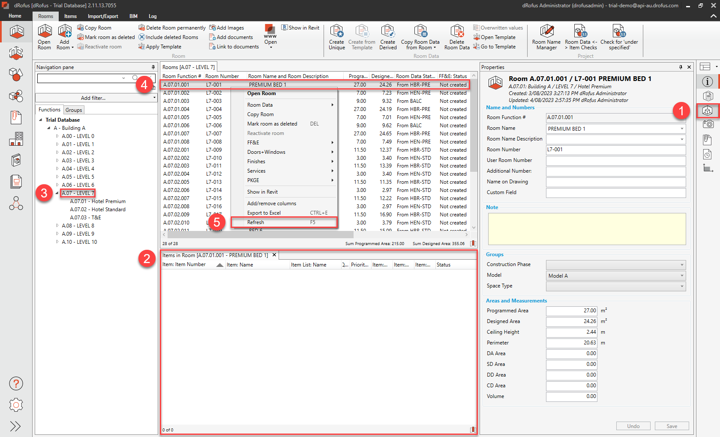Toggle Overwritten values display

tap(498, 27)
